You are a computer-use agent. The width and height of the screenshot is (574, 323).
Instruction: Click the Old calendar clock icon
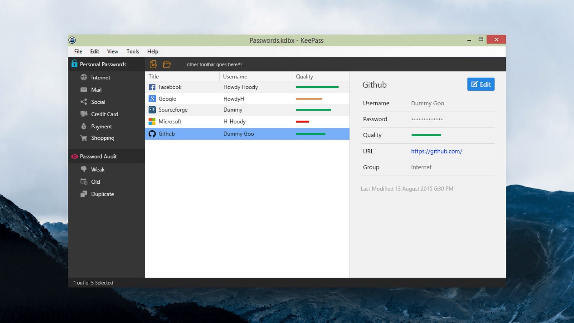(x=84, y=181)
